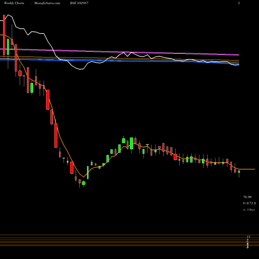
Task: Click the "in 3 Days" text
Action: (x=249, y=210)
